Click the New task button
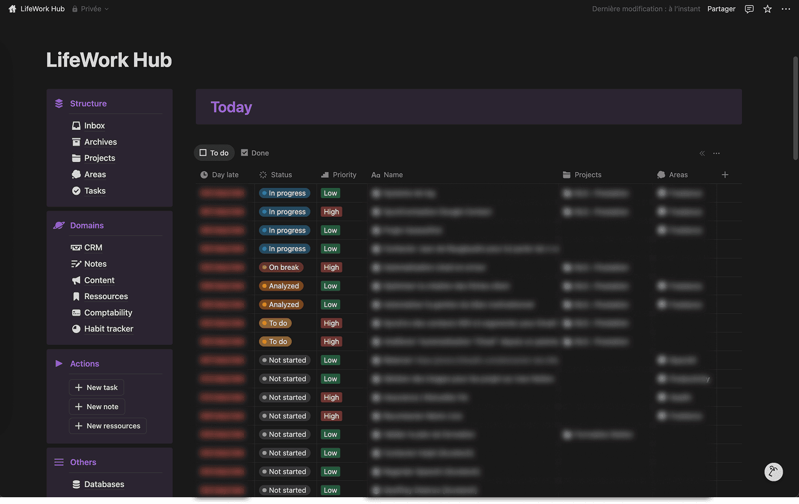Image resolution: width=799 pixels, height=504 pixels. [x=96, y=388]
